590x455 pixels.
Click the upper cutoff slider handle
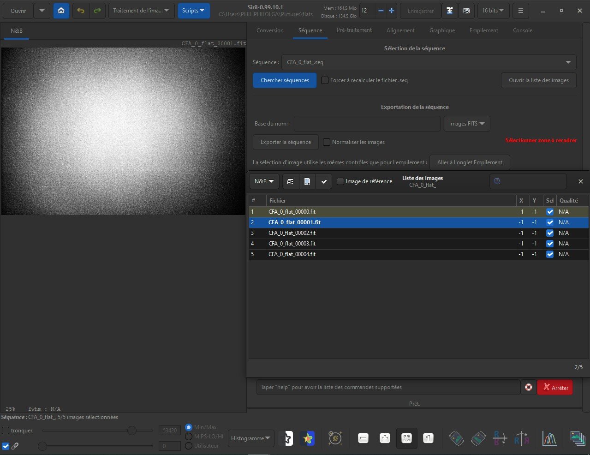tap(132, 431)
